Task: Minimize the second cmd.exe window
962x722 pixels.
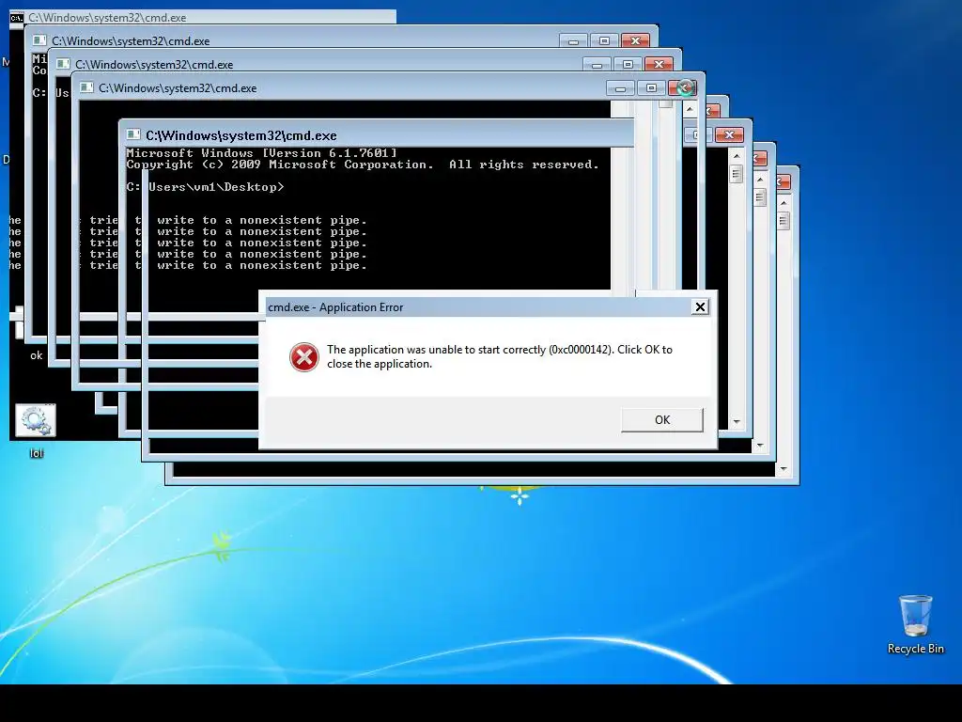Action: pyautogui.click(x=573, y=41)
